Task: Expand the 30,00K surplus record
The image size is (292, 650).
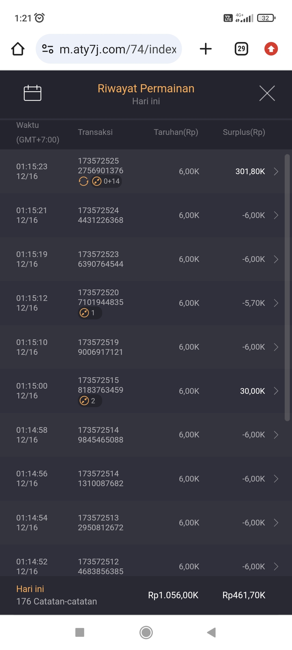Action: click(x=276, y=391)
